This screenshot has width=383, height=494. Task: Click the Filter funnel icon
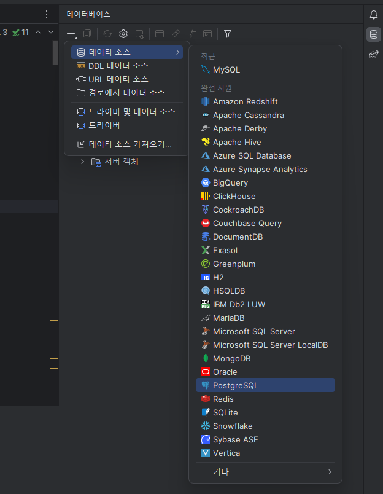(x=228, y=34)
